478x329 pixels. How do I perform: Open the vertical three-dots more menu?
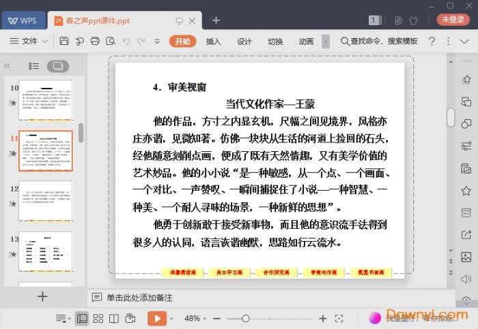click(x=448, y=41)
